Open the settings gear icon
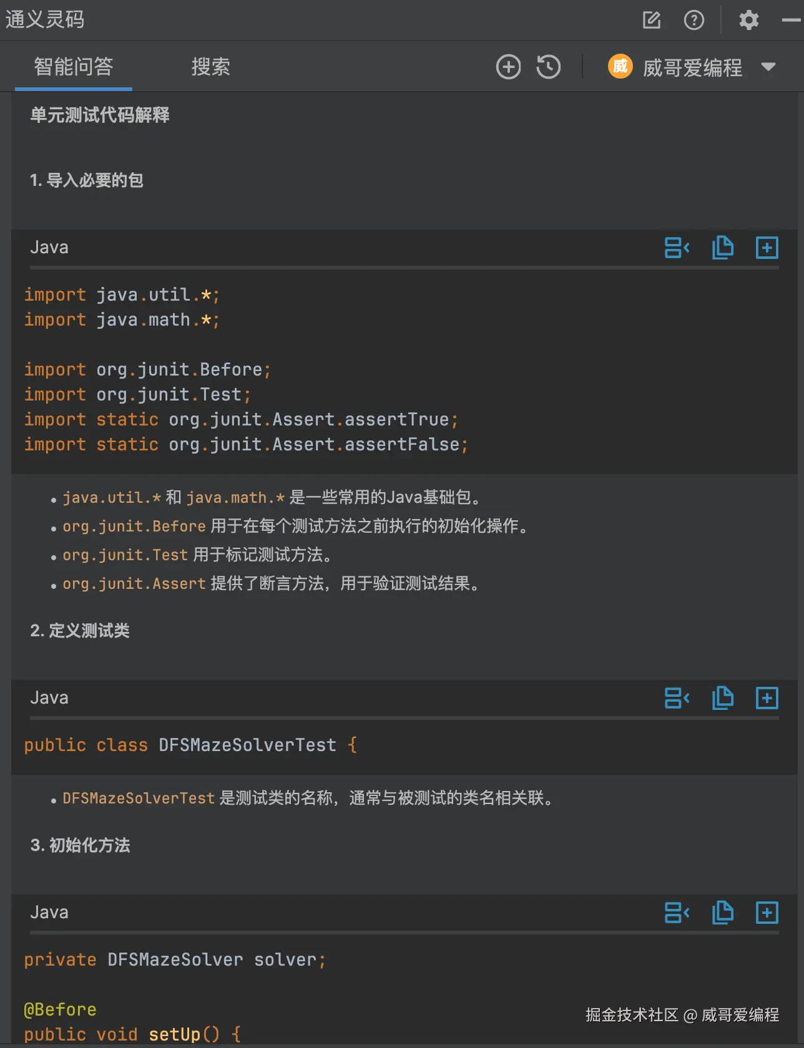Image resolution: width=804 pixels, height=1048 pixels. [749, 20]
